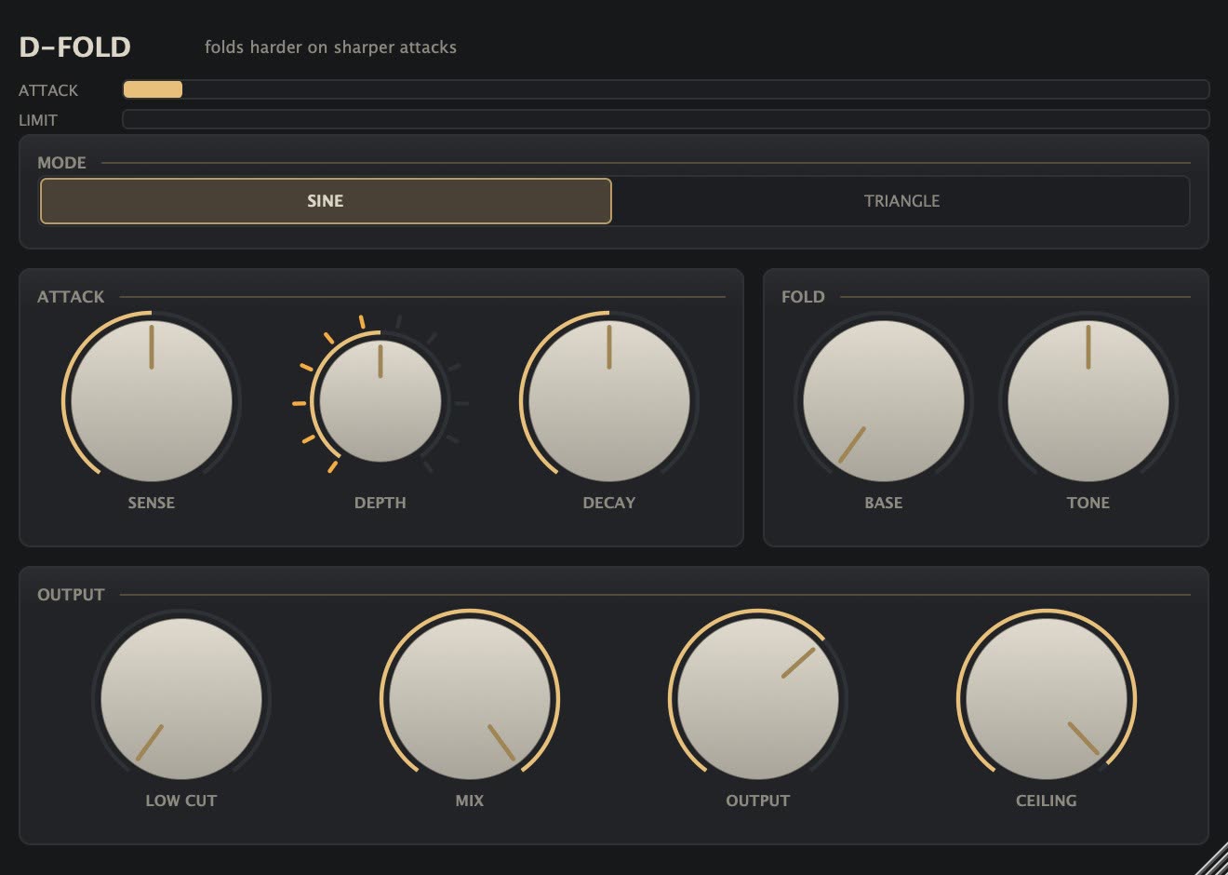Click the BASE fold knob
Image resolution: width=1228 pixels, height=875 pixels.
click(x=884, y=401)
